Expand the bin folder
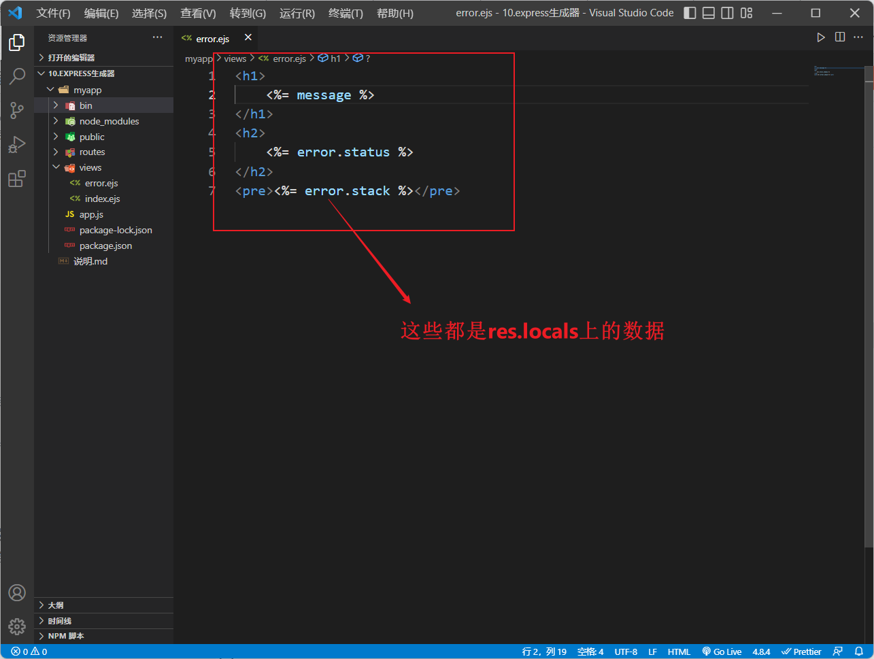Viewport: 874px width, 659px height. (x=103, y=105)
